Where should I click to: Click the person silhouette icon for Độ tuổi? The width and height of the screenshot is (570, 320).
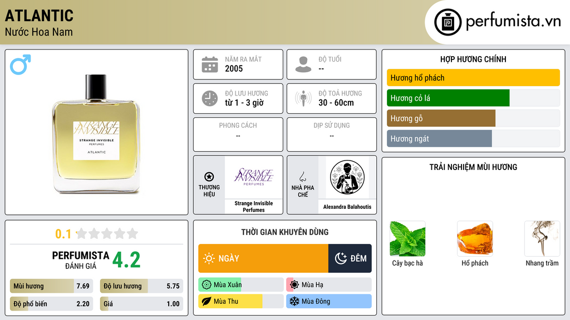click(x=303, y=64)
